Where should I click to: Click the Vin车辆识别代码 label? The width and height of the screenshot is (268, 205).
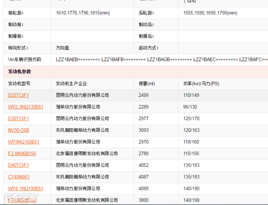click(x=25, y=59)
